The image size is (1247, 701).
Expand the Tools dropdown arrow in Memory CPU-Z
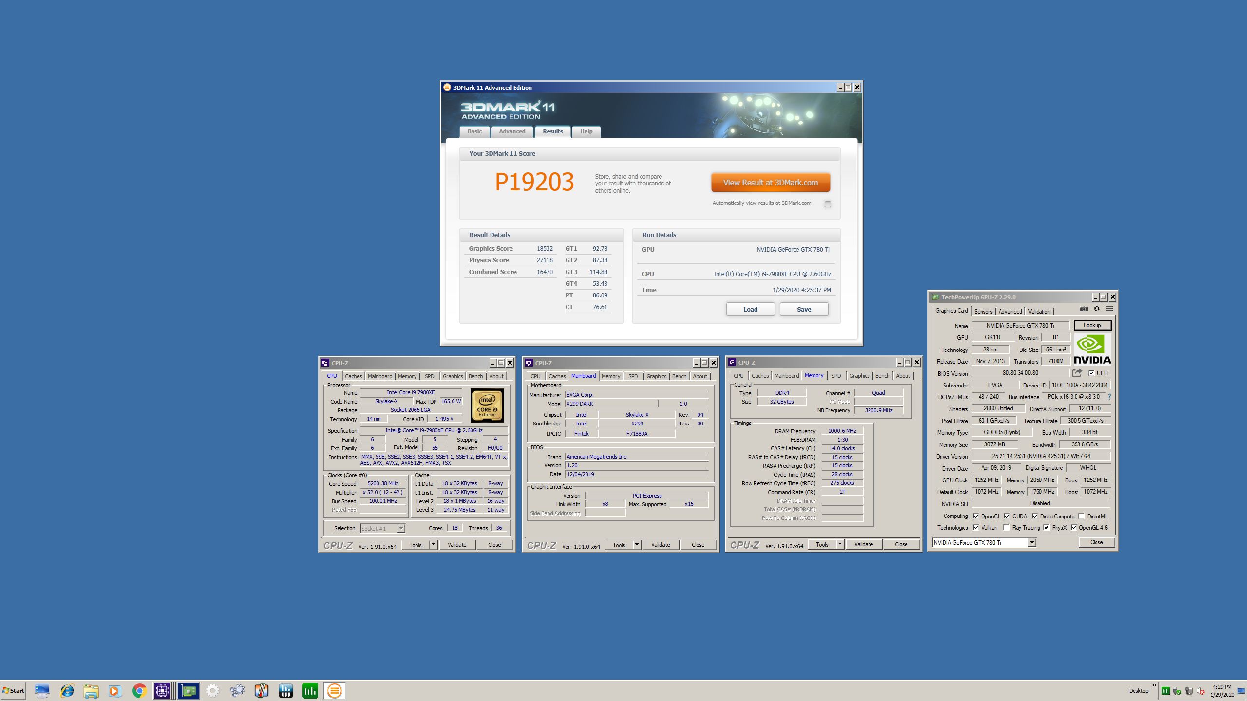tap(840, 544)
